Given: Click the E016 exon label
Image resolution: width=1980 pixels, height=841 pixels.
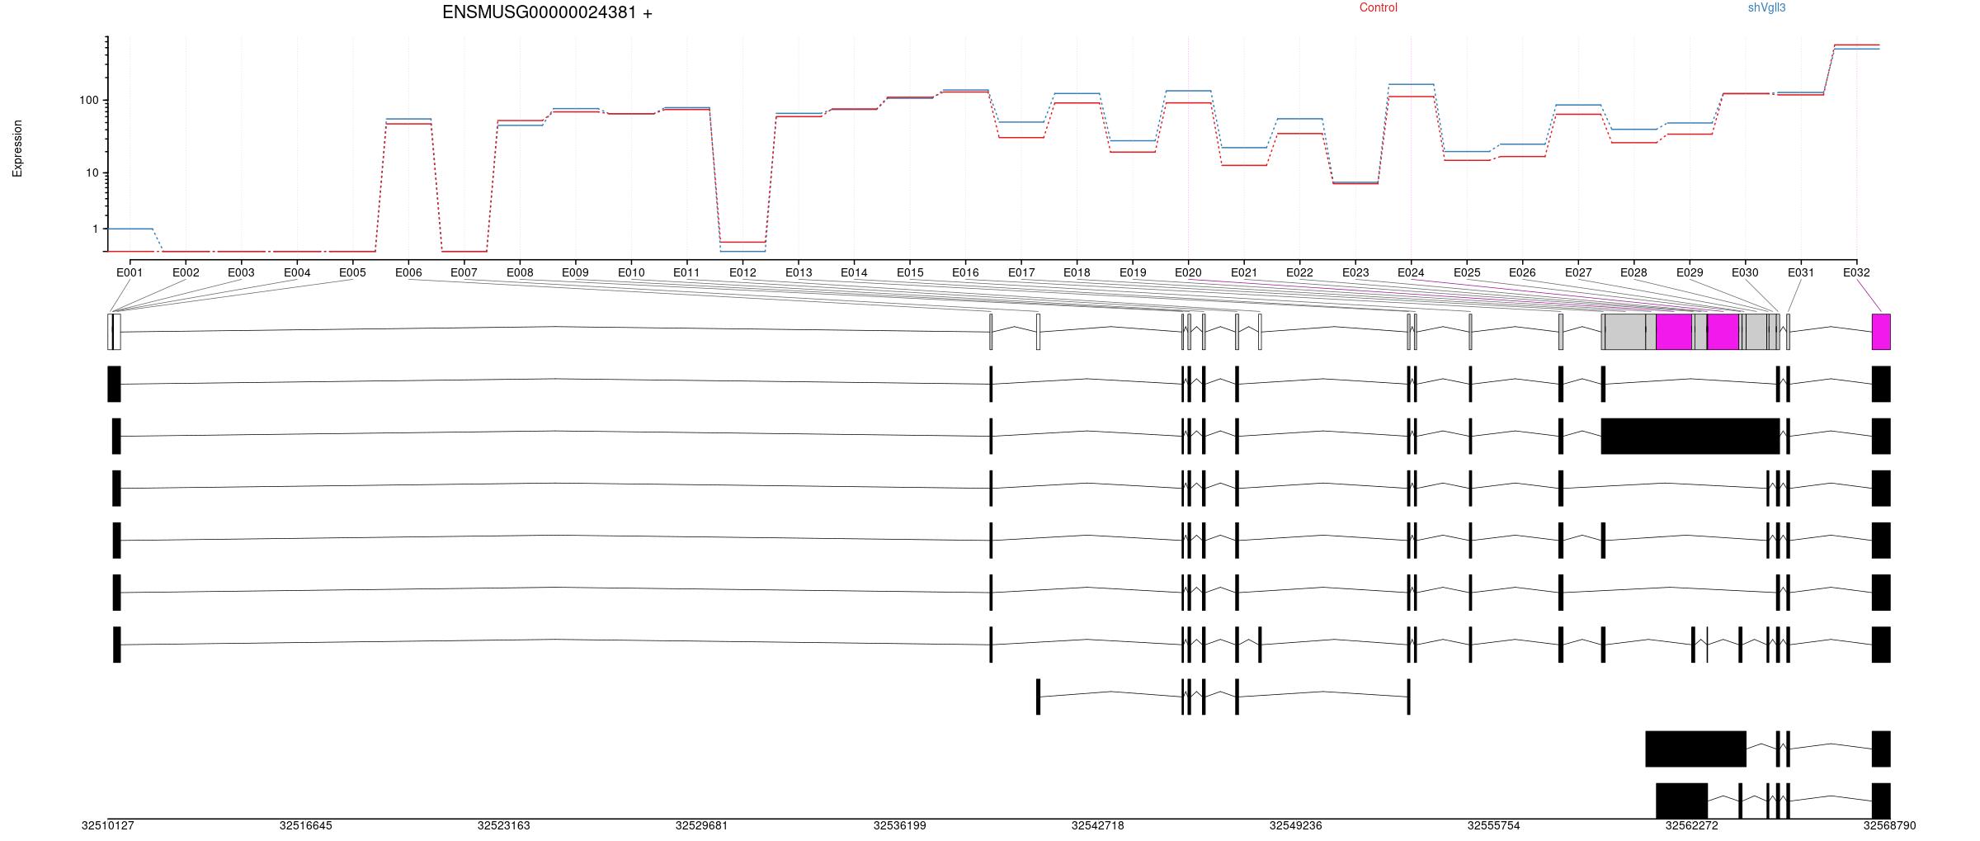Looking at the screenshot, I should coord(965,272).
